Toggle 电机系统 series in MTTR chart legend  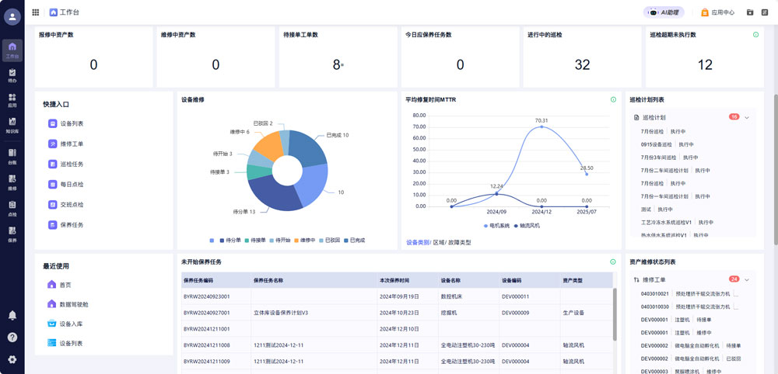[496, 226]
